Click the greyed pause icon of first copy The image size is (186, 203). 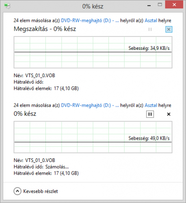tap(150, 29)
